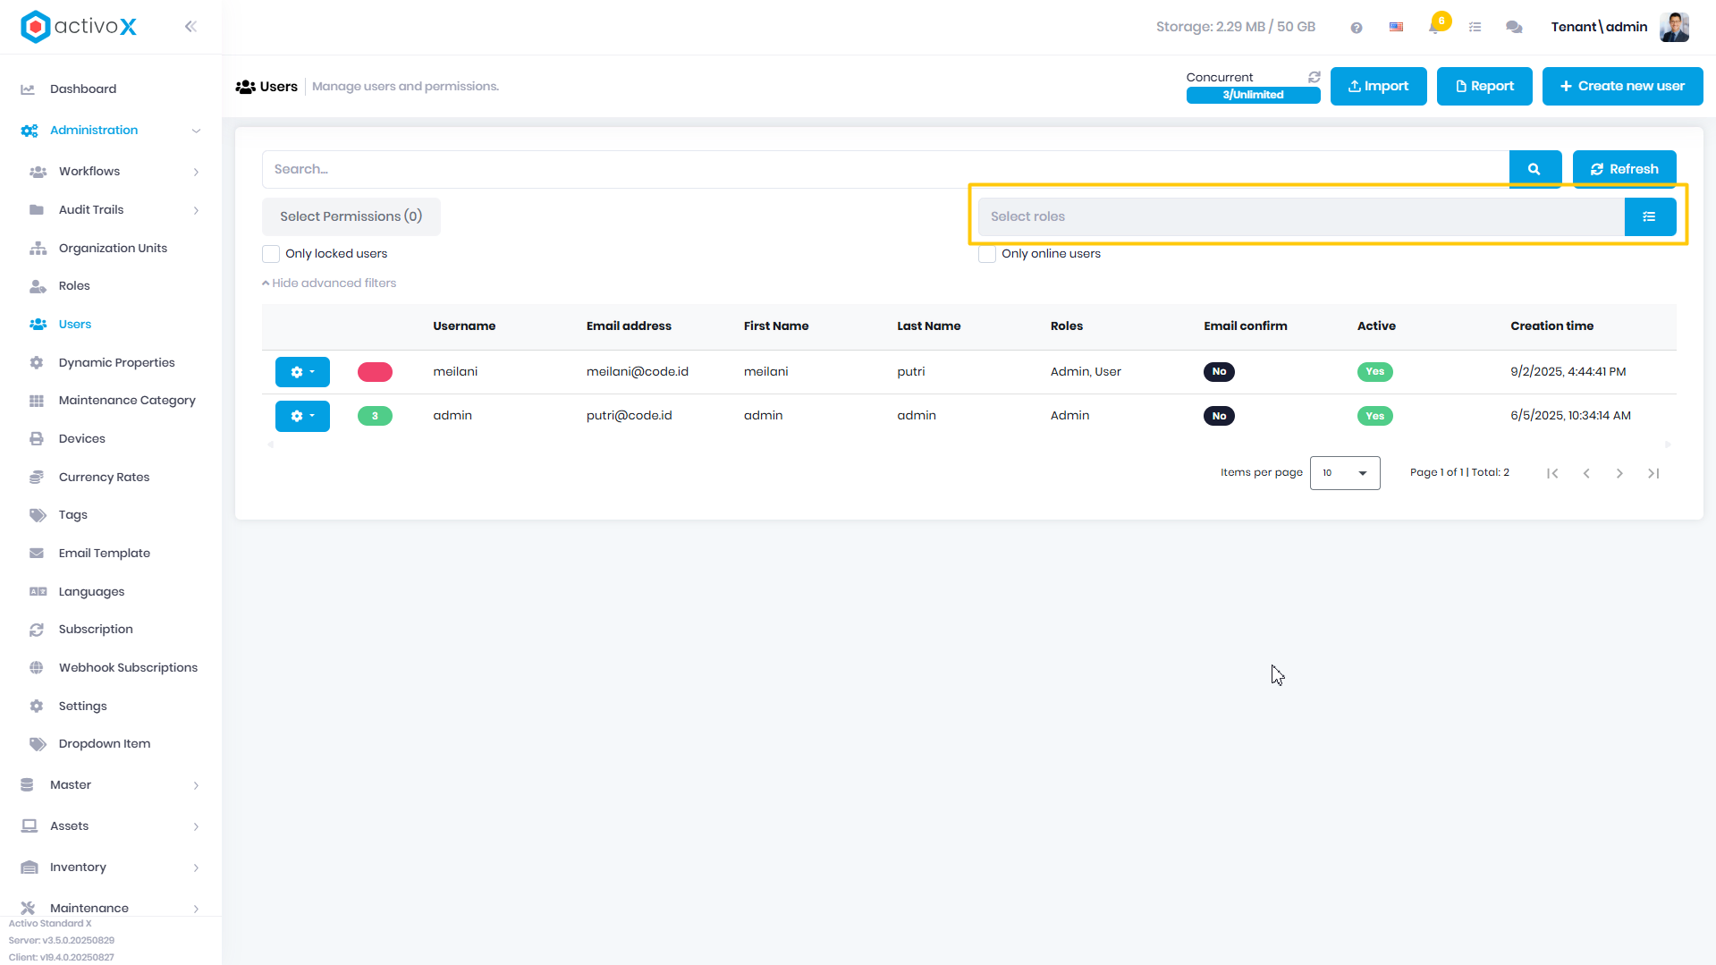Click the red status badge for meilani
This screenshot has height=965, width=1716.
375,372
